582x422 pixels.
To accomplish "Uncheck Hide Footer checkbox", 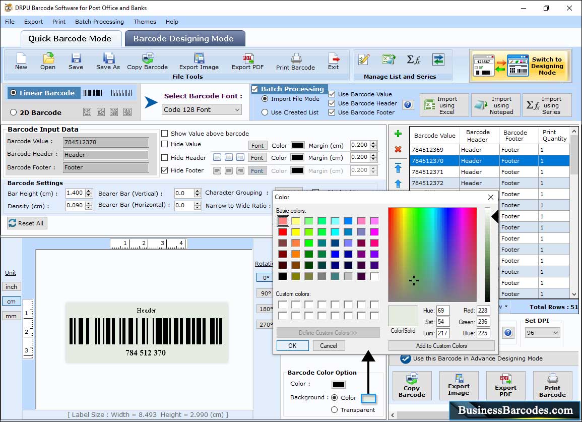I will (164, 170).
